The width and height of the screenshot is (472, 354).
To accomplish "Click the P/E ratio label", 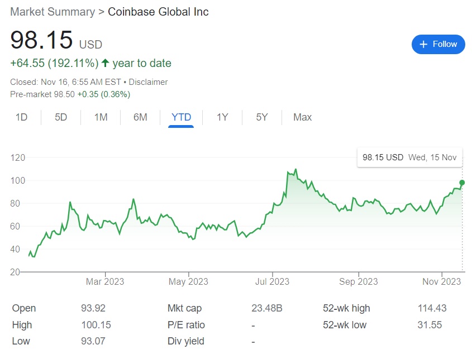I will 186,325.
